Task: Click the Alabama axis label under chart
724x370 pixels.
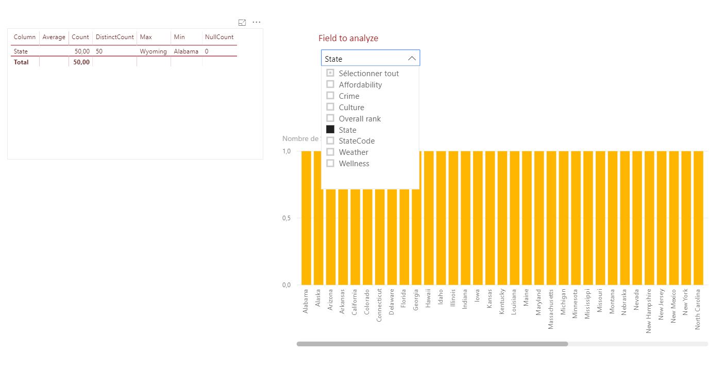Action: (306, 302)
